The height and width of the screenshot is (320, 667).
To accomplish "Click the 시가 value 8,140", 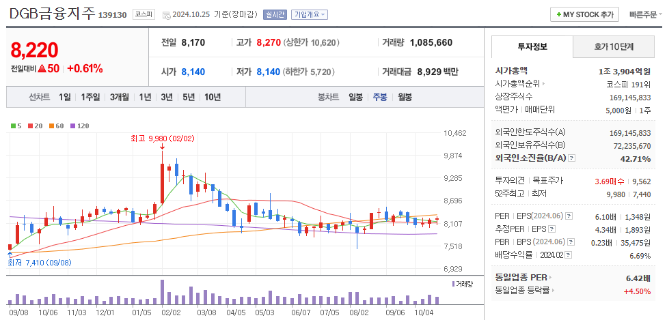I will pyautogui.click(x=193, y=72).
